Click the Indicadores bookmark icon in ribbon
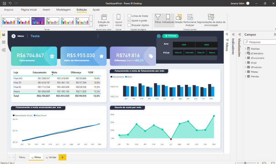276x164 pixels. (168, 19)
